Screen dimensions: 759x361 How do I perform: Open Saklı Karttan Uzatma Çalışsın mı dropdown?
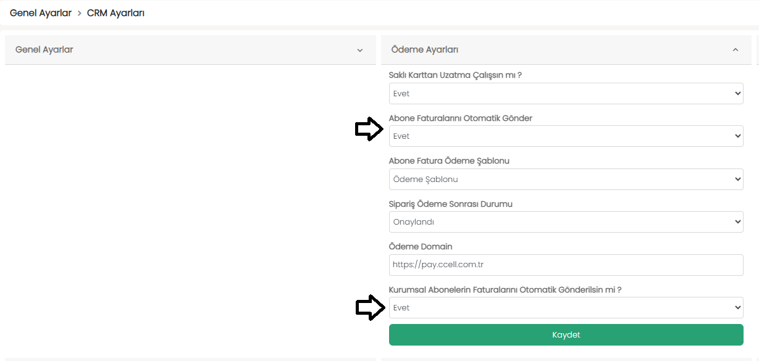(566, 94)
